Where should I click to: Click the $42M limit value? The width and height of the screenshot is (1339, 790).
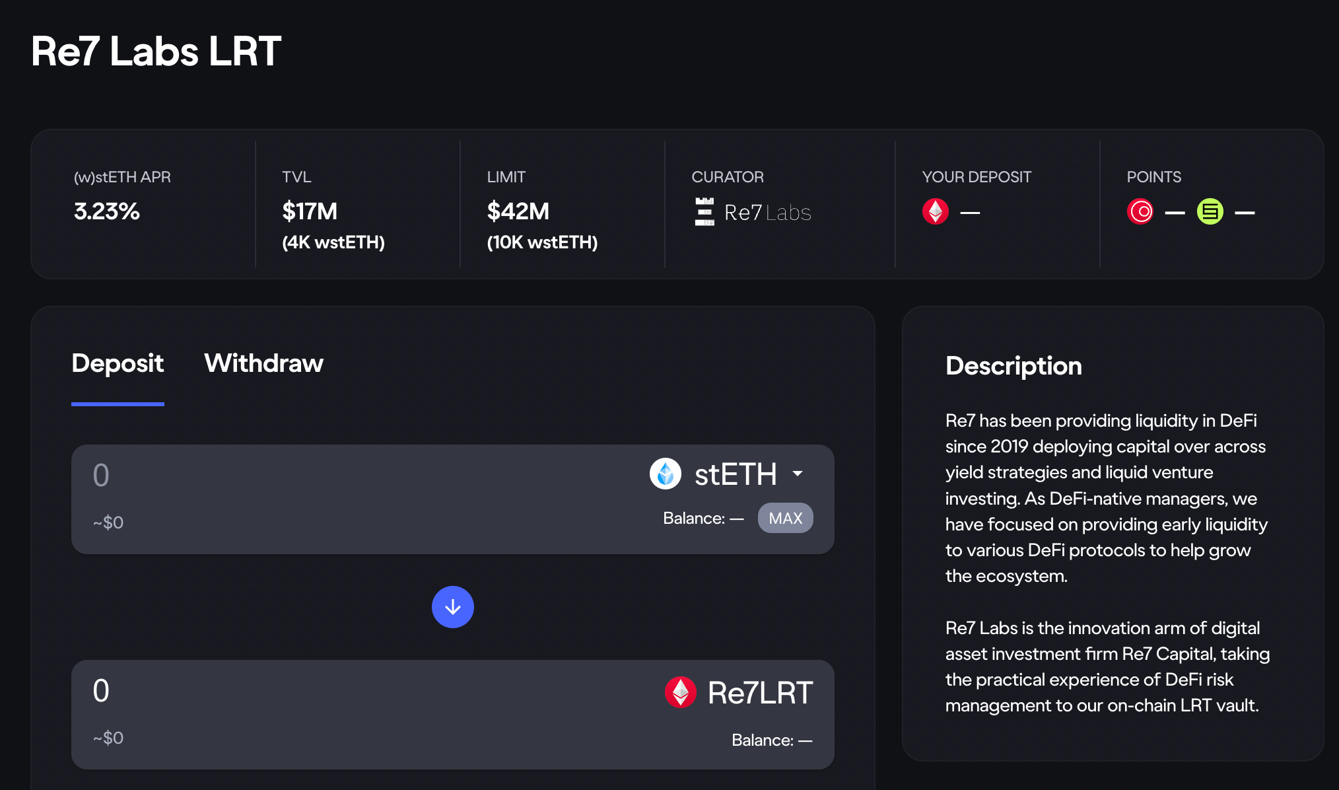pos(518,211)
